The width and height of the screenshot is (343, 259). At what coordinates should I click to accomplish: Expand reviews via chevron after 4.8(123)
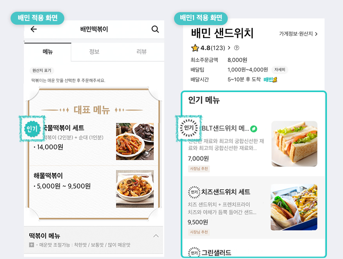point(229,48)
